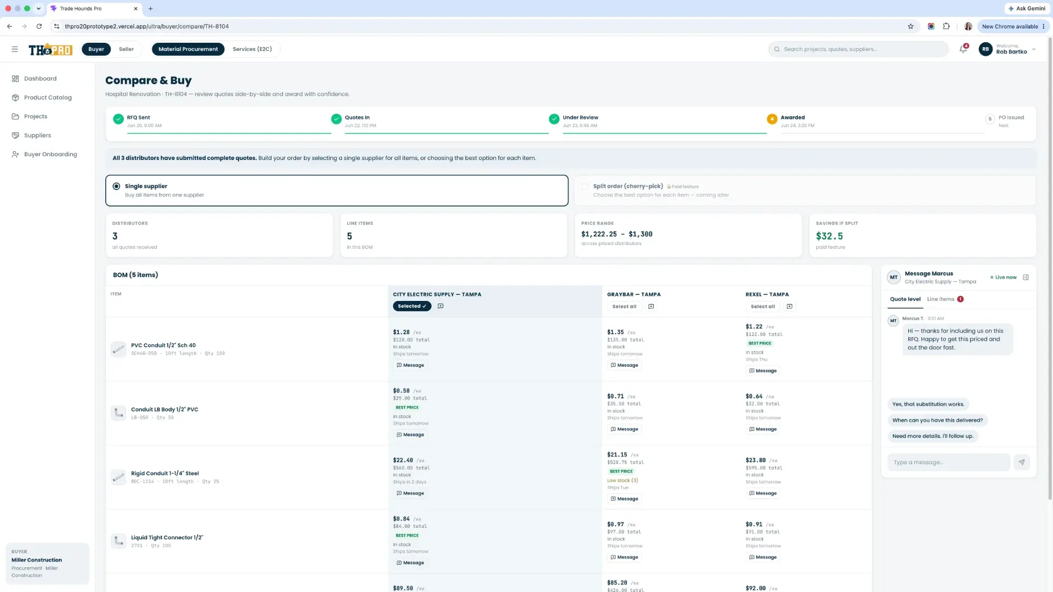Click Ask Gemini button
Screen dimensions: 1053x592
(1026, 9)
